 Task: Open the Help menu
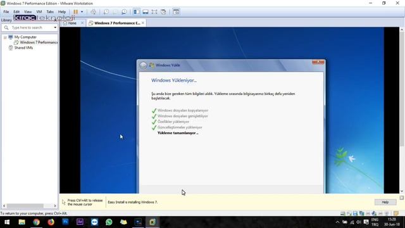coord(62,12)
